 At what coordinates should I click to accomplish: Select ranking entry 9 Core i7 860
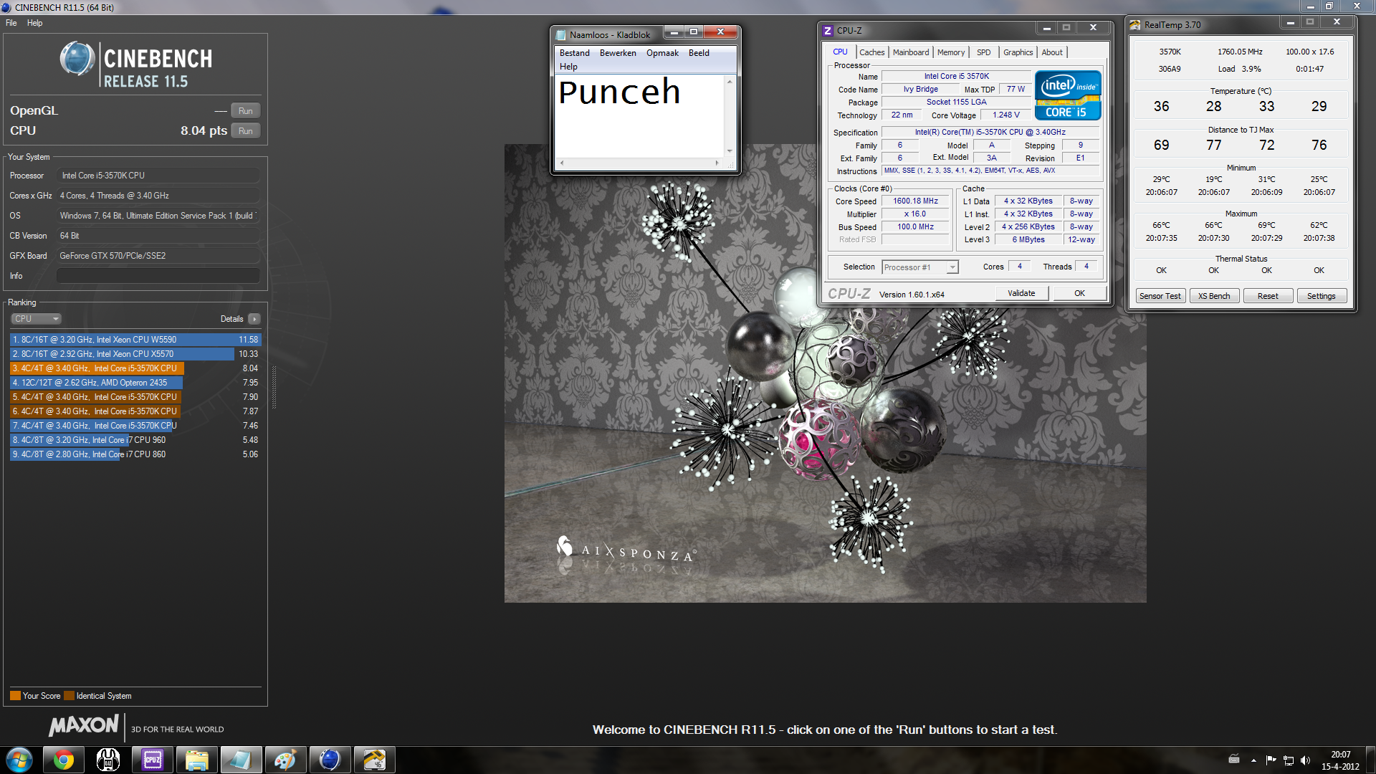click(135, 454)
